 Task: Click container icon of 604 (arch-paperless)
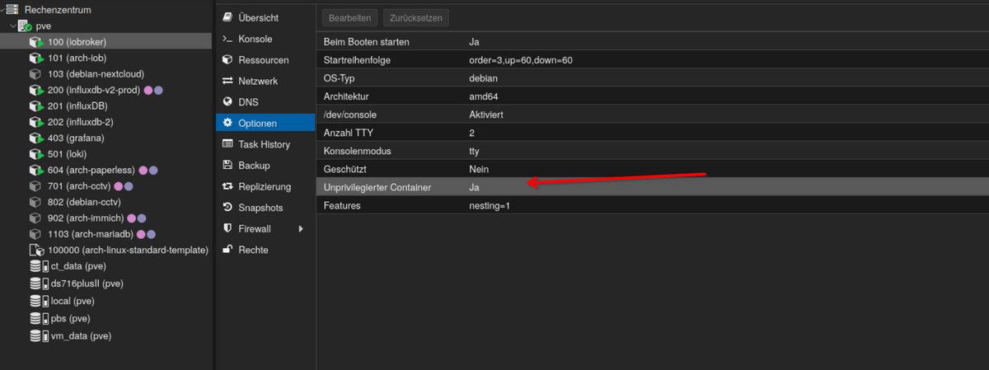coord(36,171)
